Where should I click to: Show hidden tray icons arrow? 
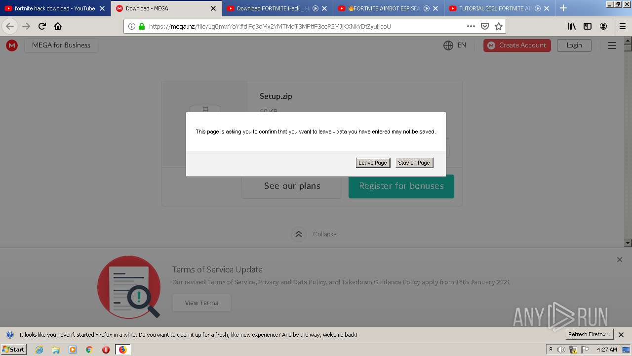click(x=551, y=349)
